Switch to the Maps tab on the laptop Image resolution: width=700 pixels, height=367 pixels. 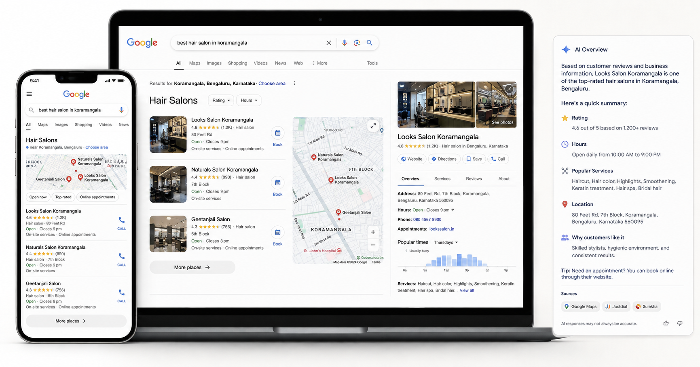click(x=195, y=63)
